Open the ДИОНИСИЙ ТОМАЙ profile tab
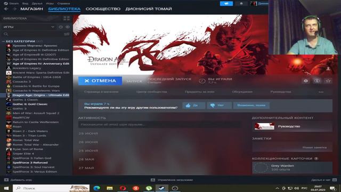Screen dimensions: 341x192 click(x=149, y=9)
